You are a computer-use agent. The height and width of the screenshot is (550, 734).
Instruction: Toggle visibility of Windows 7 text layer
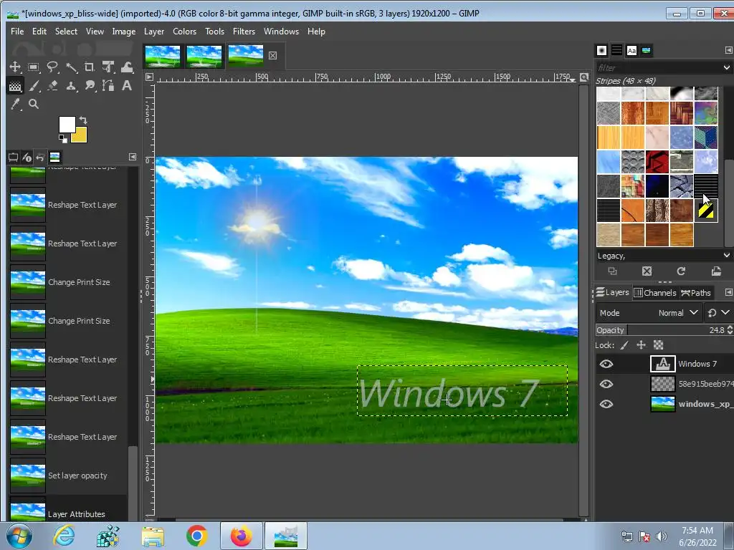[x=606, y=364]
